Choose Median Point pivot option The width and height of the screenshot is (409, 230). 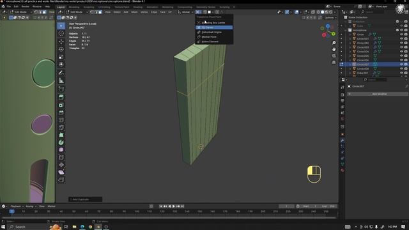pyautogui.click(x=214, y=37)
